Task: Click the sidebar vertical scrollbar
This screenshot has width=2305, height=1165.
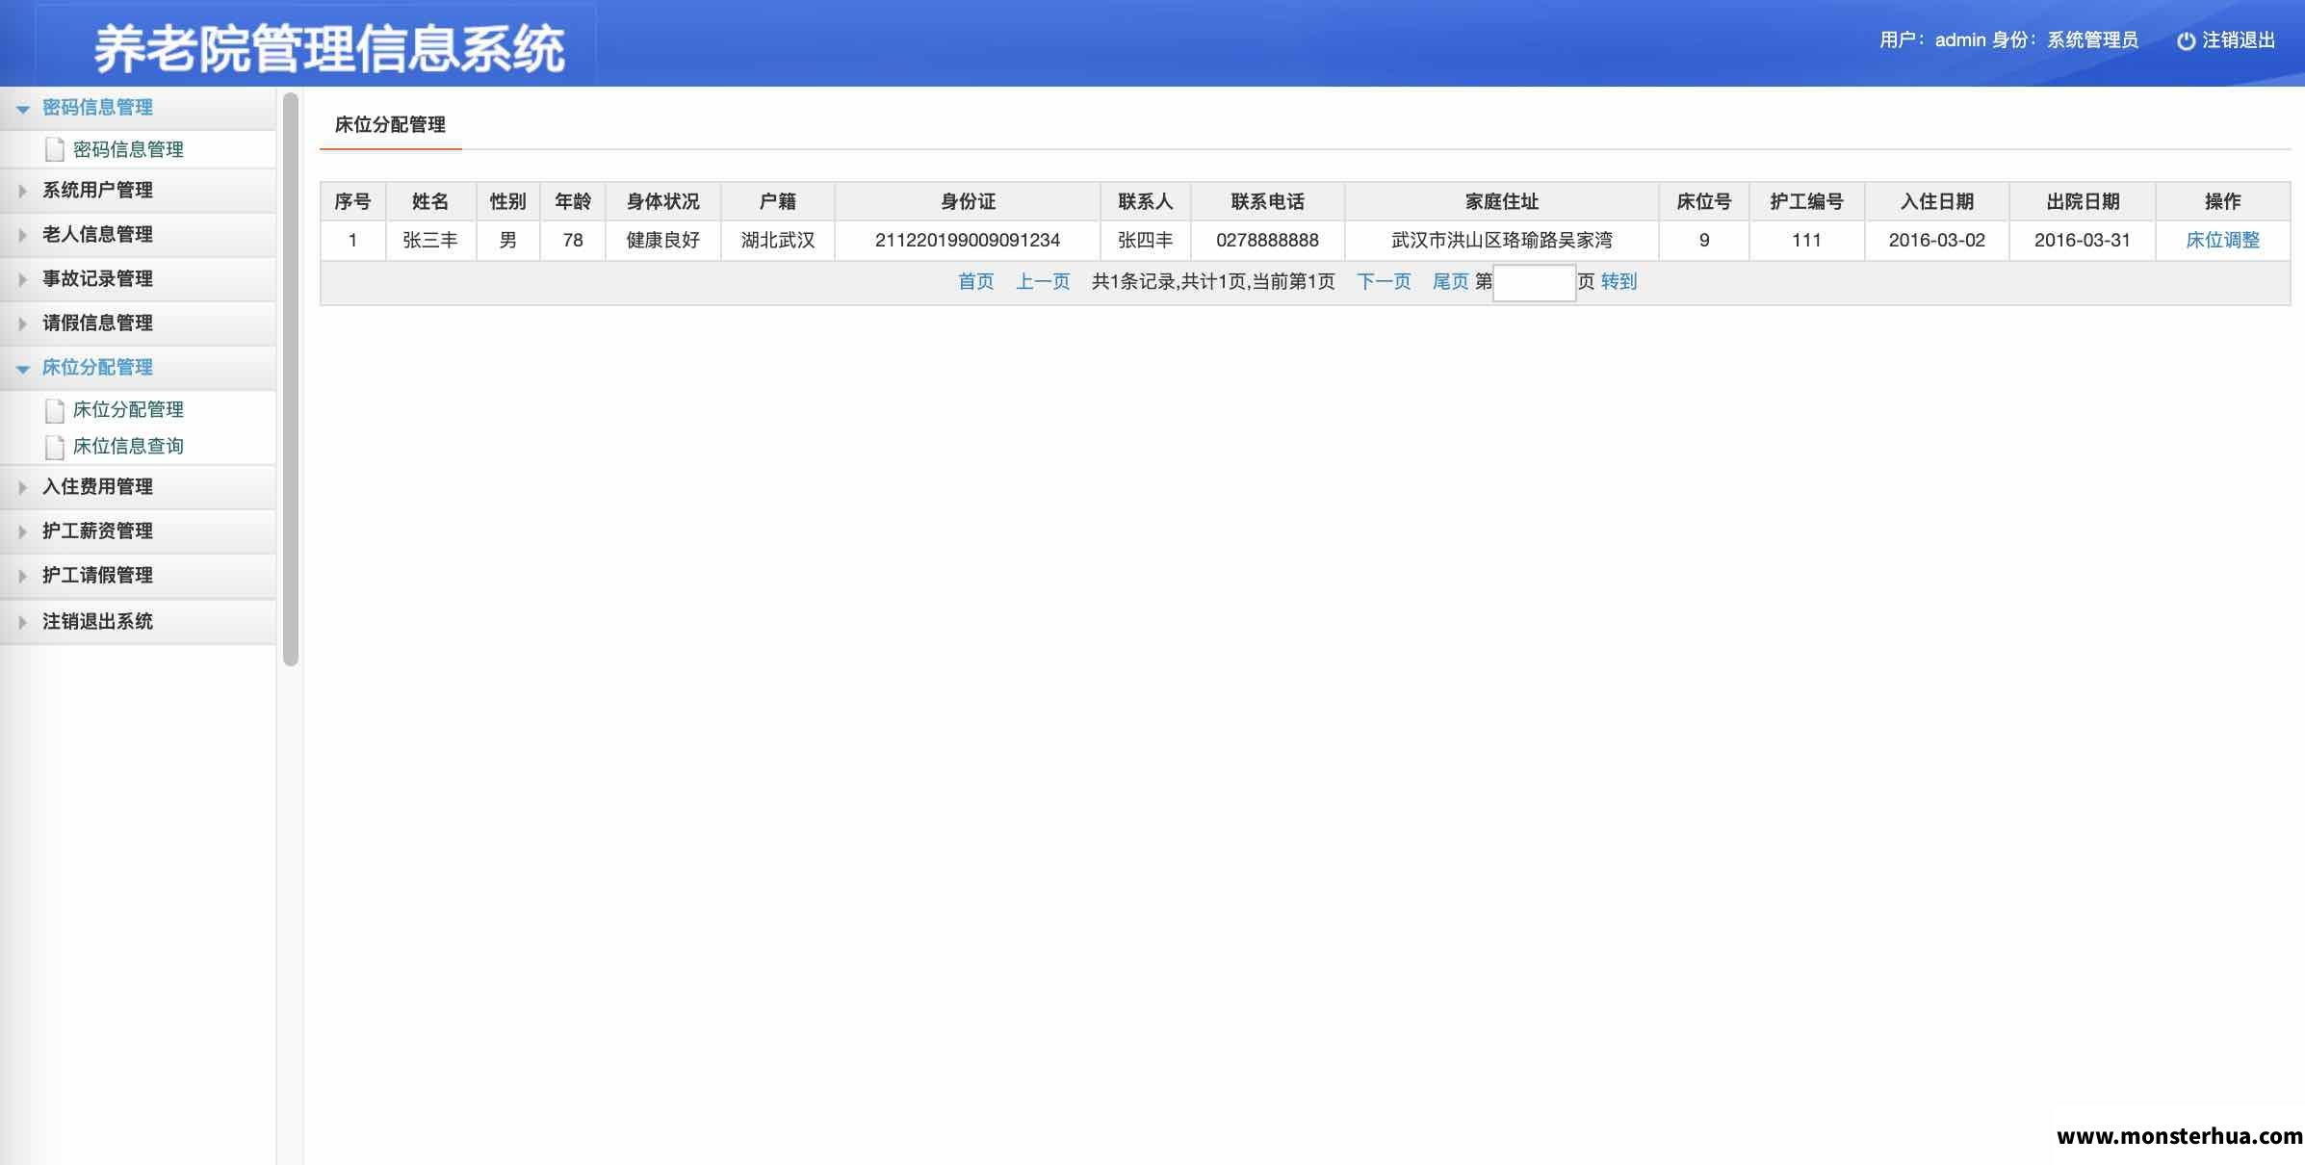Action: coord(291,379)
